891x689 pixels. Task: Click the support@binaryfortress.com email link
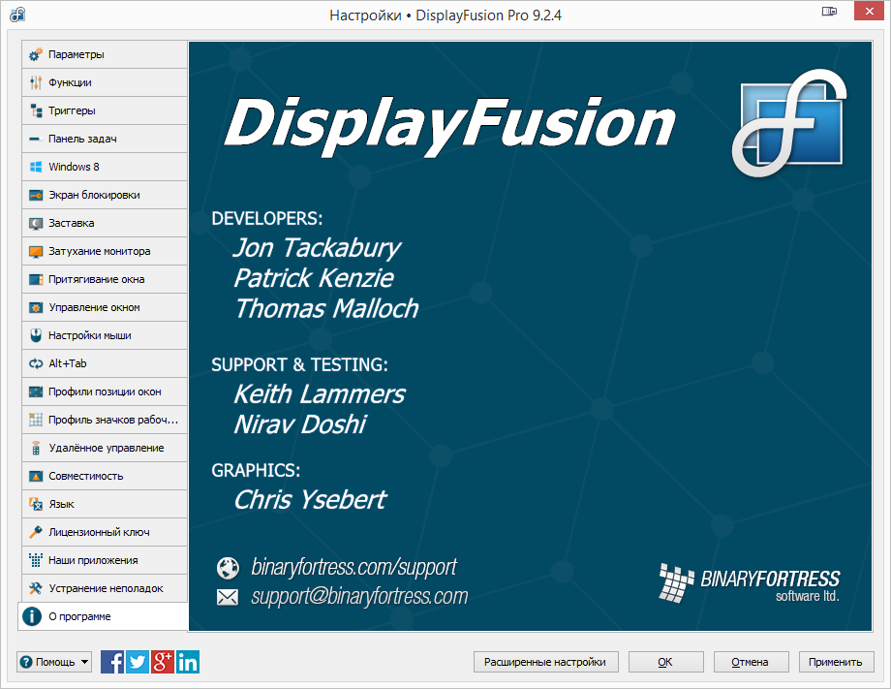tap(359, 597)
